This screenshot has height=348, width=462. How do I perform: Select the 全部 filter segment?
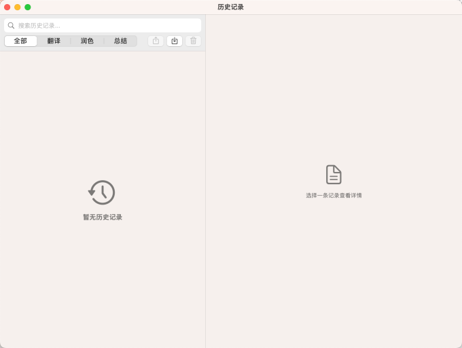[x=21, y=41]
